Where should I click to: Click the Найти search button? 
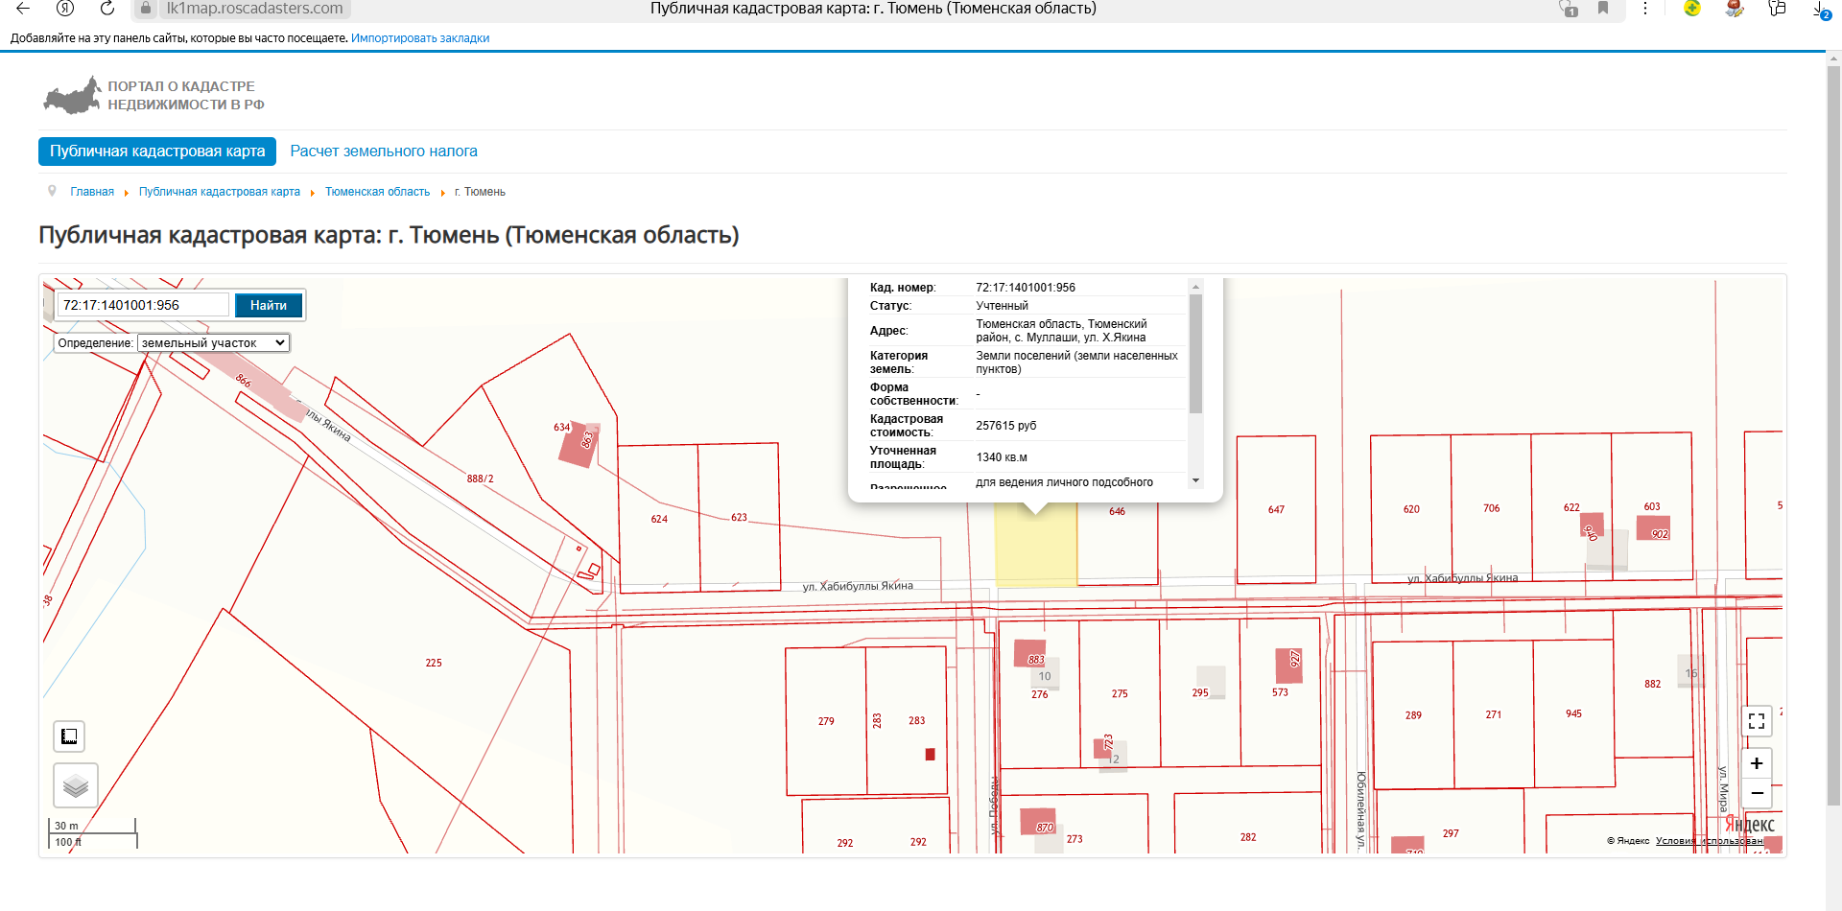tap(269, 305)
